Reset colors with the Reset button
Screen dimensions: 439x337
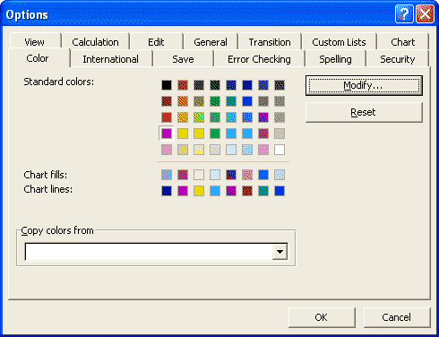[x=364, y=112]
